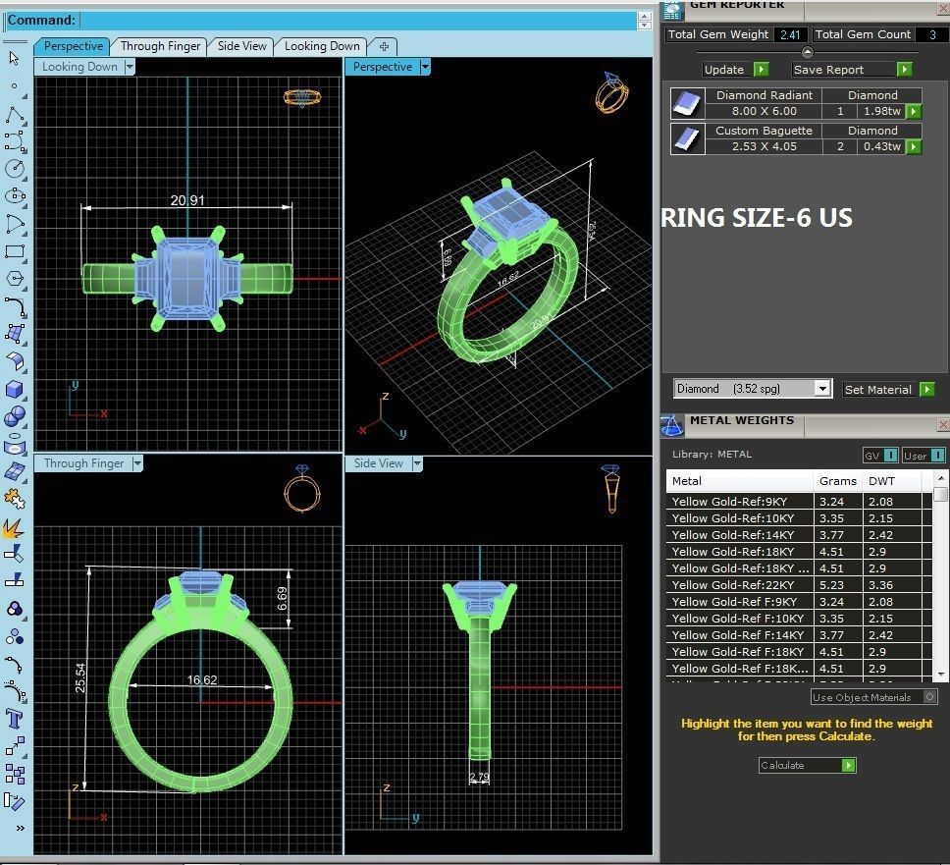Select the arrow pointer tool
The image size is (950, 865).
pyautogui.click(x=15, y=58)
